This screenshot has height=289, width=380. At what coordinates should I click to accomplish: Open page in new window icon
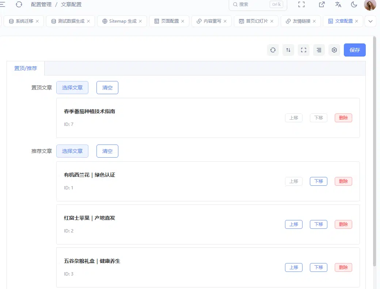coord(322,4)
